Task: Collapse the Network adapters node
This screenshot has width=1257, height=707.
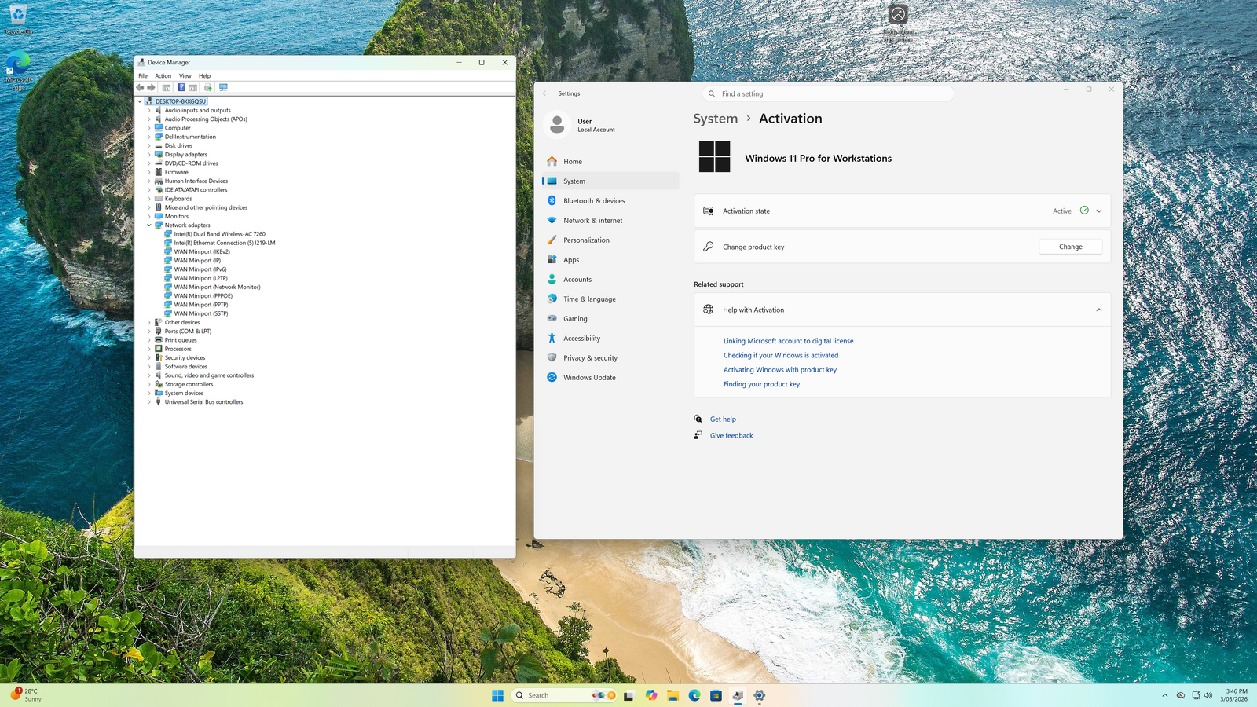Action: pyautogui.click(x=149, y=225)
